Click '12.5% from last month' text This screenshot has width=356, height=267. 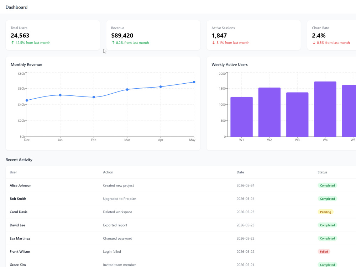click(x=33, y=43)
